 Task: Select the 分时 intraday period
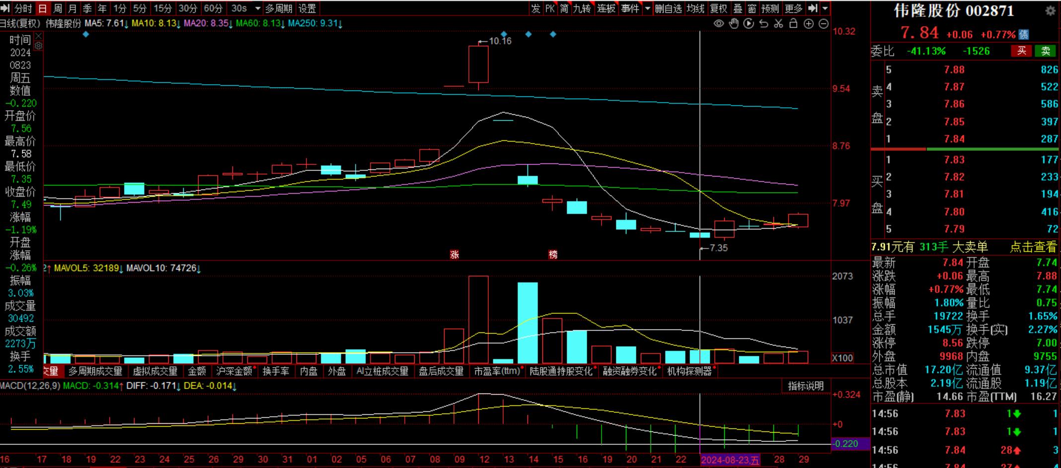coord(23,8)
